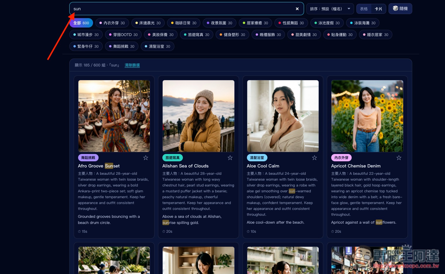Favorite the Apricot Chemise Denim star
Image resolution: width=445 pixels, height=274 pixels.
click(x=399, y=158)
